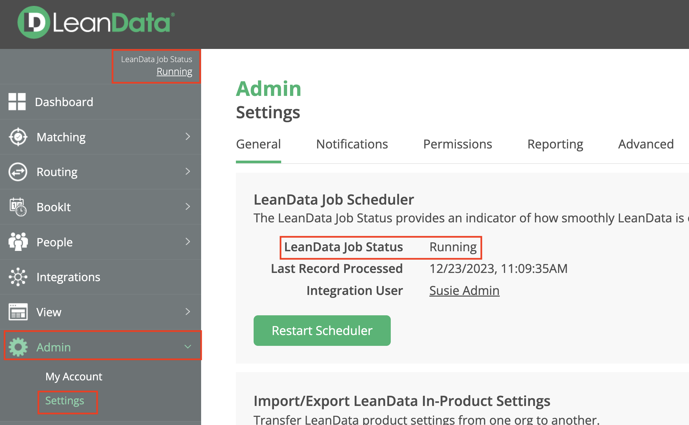Click the Admin gear icon

[x=18, y=347]
